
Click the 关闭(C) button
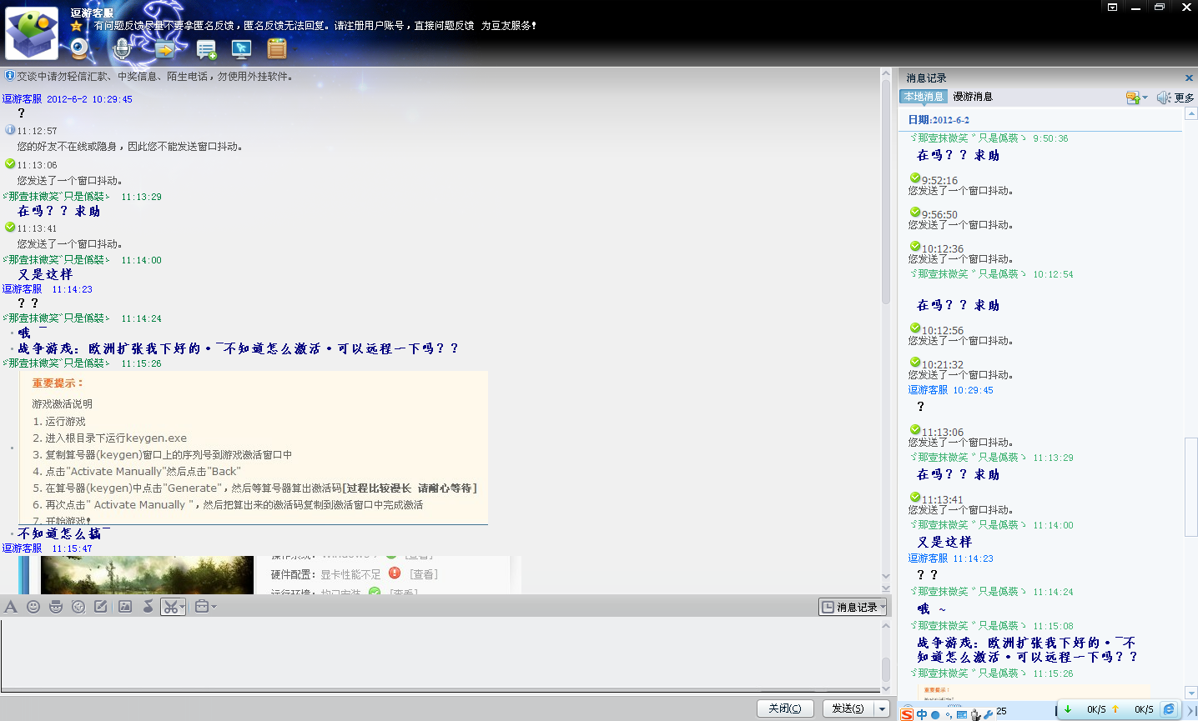(785, 708)
